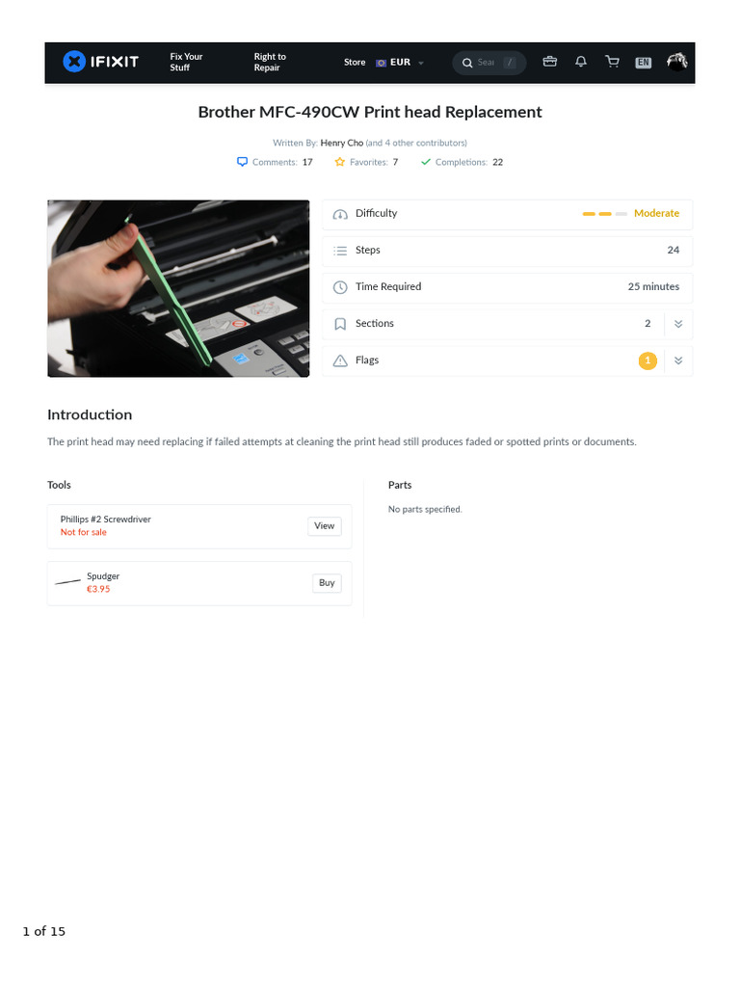Click Buy for the Spudger
The image size is (740, 987).
[327, 583]
